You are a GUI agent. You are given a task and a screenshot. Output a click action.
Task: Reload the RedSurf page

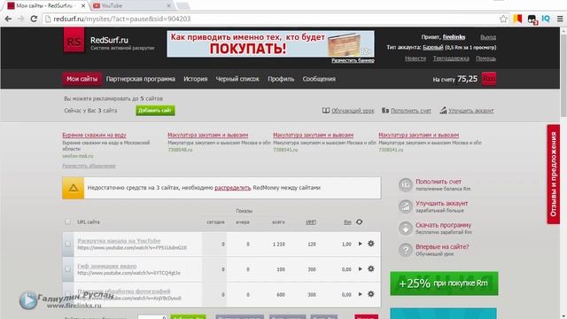(34, 19)
